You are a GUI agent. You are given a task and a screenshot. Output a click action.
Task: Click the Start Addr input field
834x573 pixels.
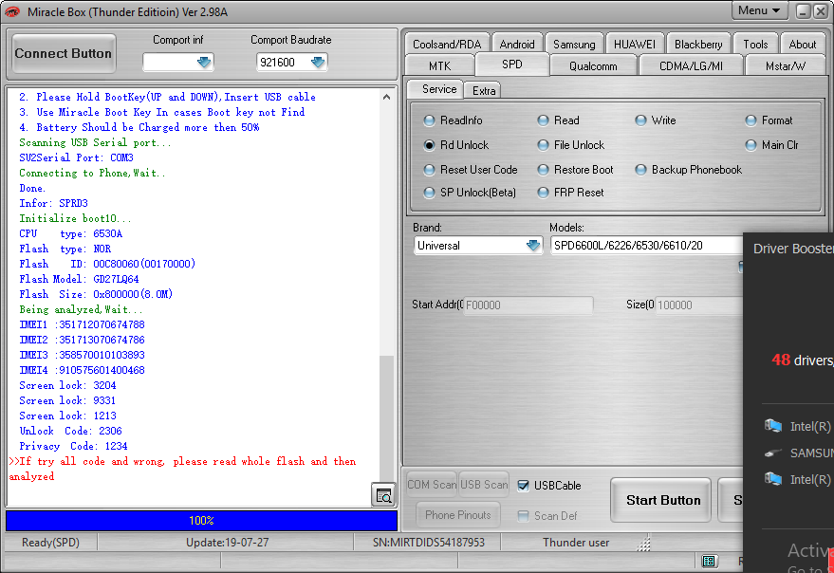tap(528, 305)
